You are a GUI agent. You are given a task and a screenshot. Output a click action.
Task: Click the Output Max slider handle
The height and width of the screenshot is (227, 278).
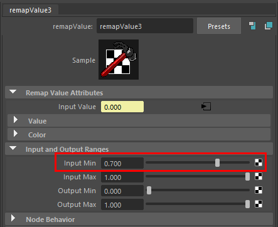point(247,204)
